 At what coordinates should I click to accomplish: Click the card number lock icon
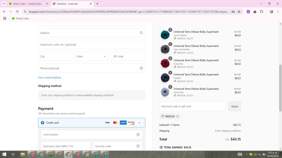coord(138,134)
